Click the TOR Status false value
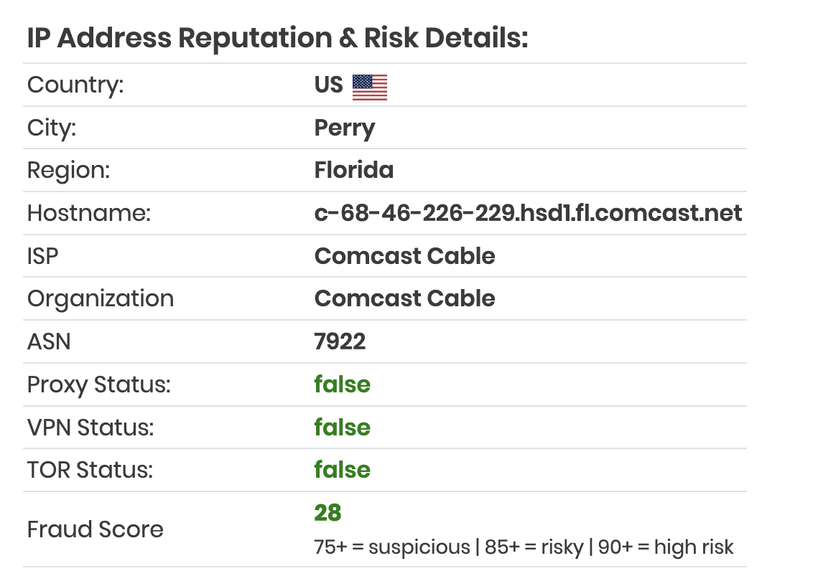The width and height of the screenshot is (813, 571). pos(342,470)
